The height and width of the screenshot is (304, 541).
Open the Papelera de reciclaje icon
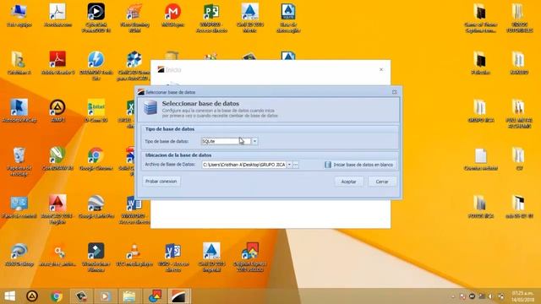point(19,161)
